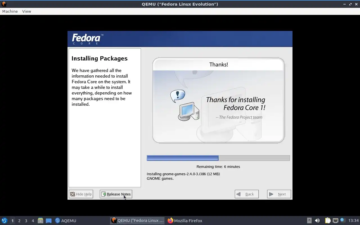
Task: Open the View menu
Action: 26,11
